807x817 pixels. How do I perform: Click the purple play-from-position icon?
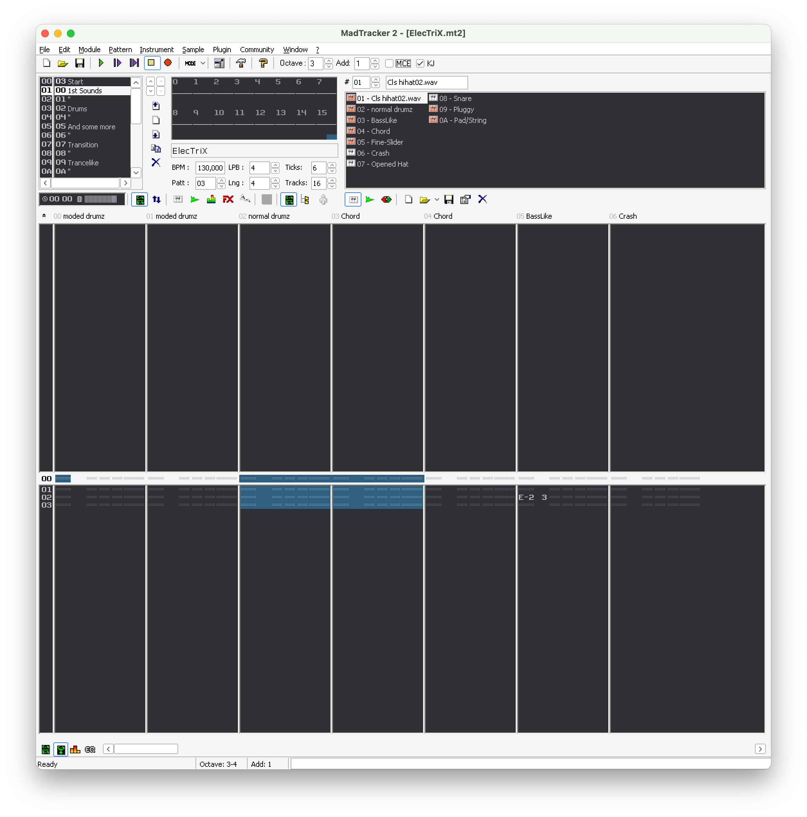(134, 63)
